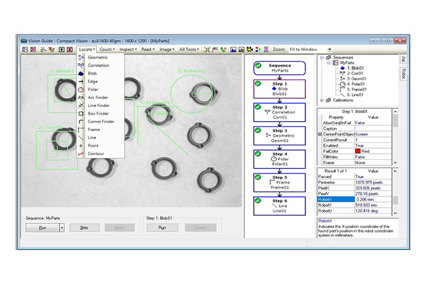
Task: Choose the Contour tool menu entry
Action: tap(96, 154)
